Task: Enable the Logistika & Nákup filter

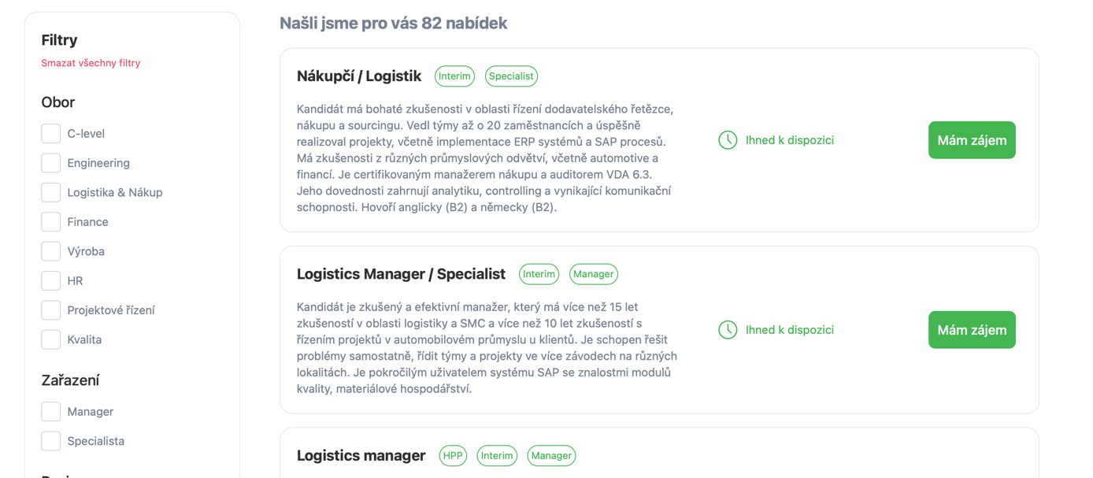Action: pyautogui.click(x=51, y=192)
